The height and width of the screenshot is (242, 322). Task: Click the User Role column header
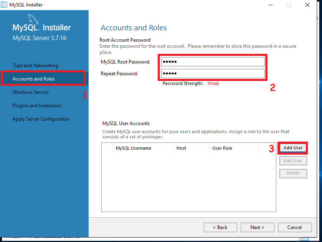[x=234, y=148]
